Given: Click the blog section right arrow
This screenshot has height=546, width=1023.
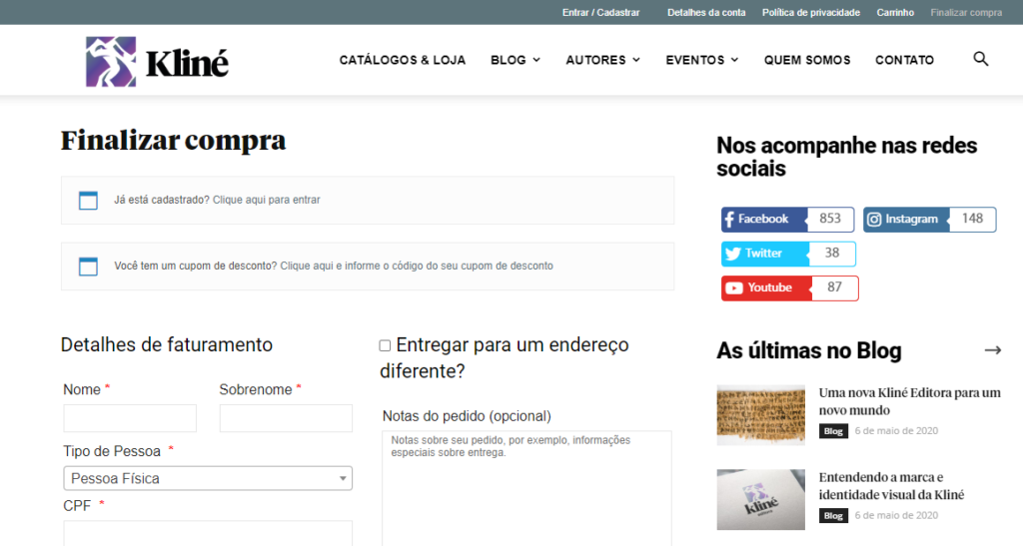Looking at the screenshot, I should coord(992,350).
